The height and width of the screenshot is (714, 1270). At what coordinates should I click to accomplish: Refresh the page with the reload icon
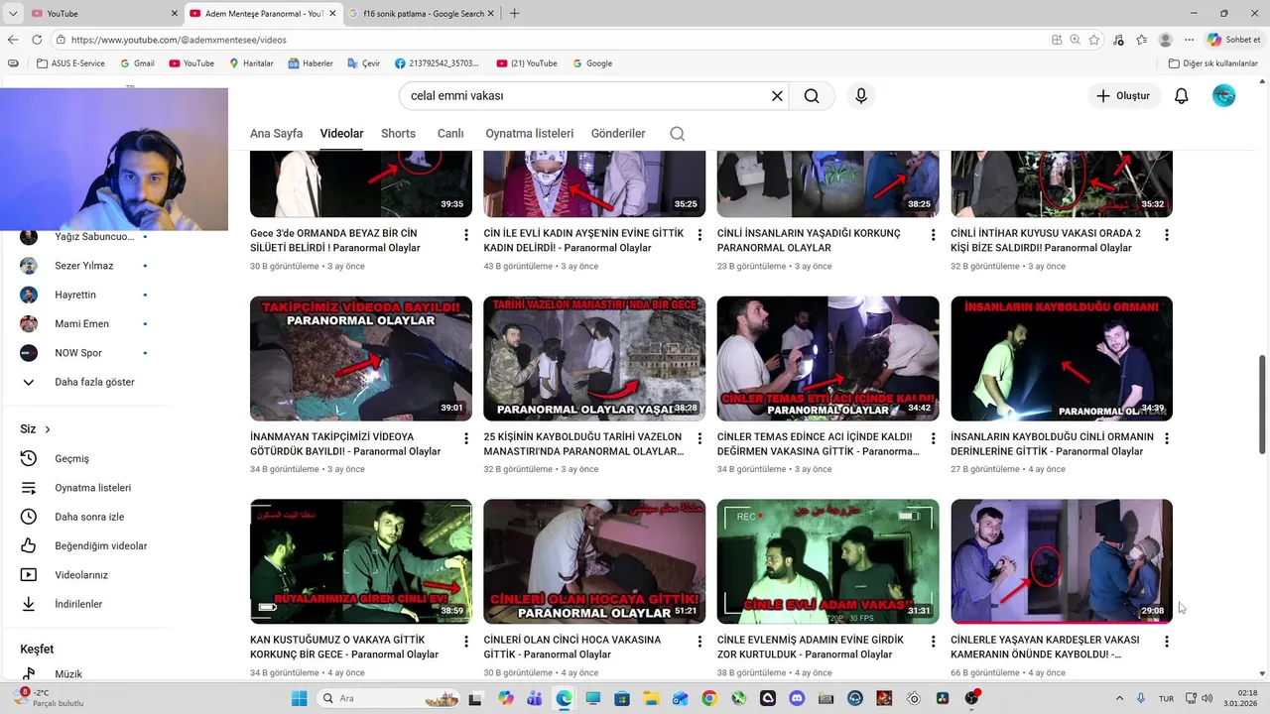tap(37, 40)
